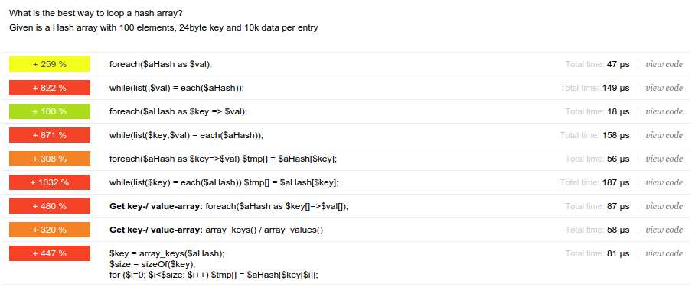Click the green + 100 % bar
Viewport: 692px width, 290px height.
point(50,111)
